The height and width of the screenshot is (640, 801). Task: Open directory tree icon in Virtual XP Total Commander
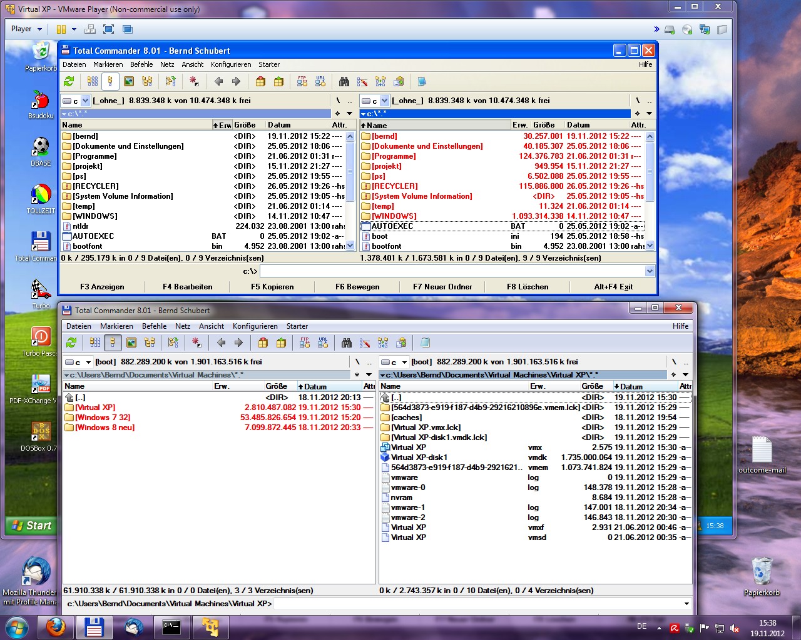point(147,81)
